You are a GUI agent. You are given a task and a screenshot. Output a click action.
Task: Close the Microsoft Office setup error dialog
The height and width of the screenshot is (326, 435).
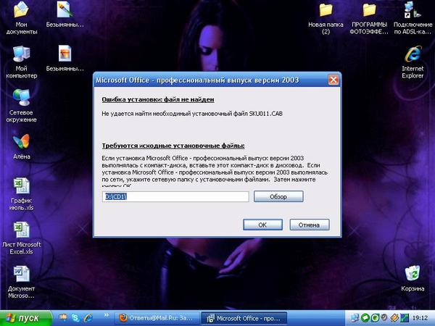pos(333,80)
